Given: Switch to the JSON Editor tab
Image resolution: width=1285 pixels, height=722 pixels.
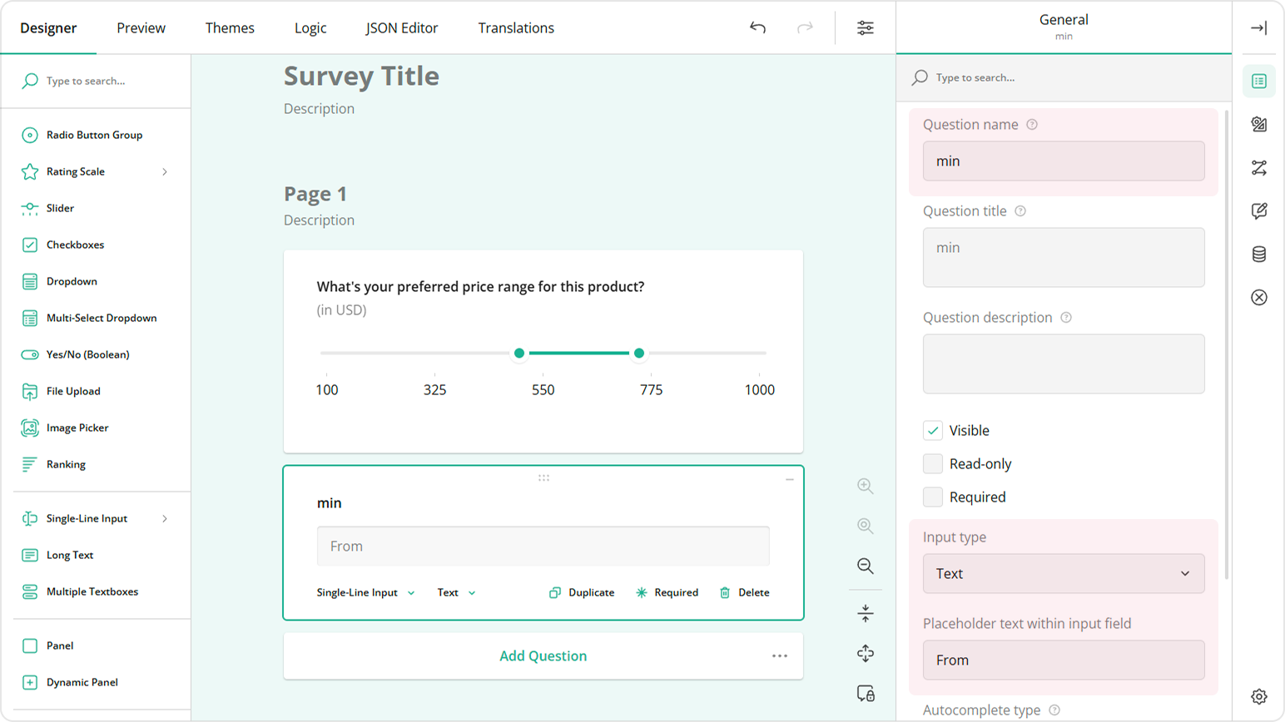Looking at the screenshot, I should (402, 27).
